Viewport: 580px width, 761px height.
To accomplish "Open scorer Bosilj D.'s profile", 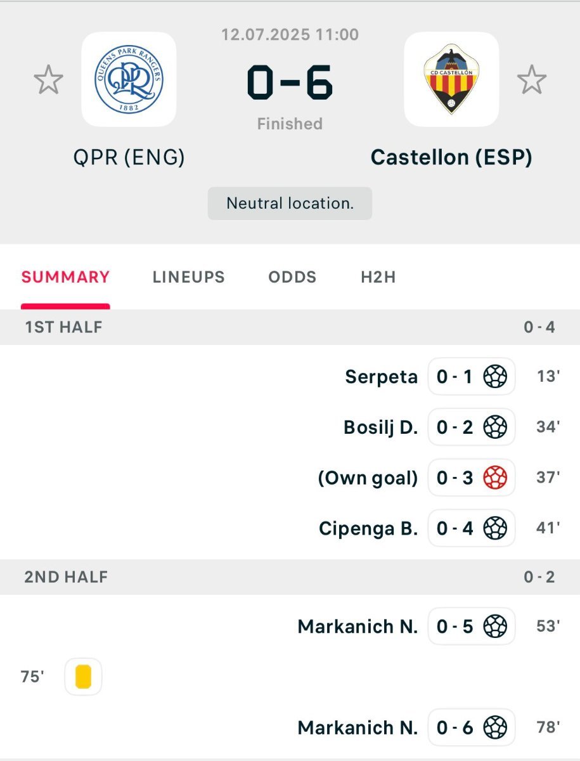I will [381, 427].
